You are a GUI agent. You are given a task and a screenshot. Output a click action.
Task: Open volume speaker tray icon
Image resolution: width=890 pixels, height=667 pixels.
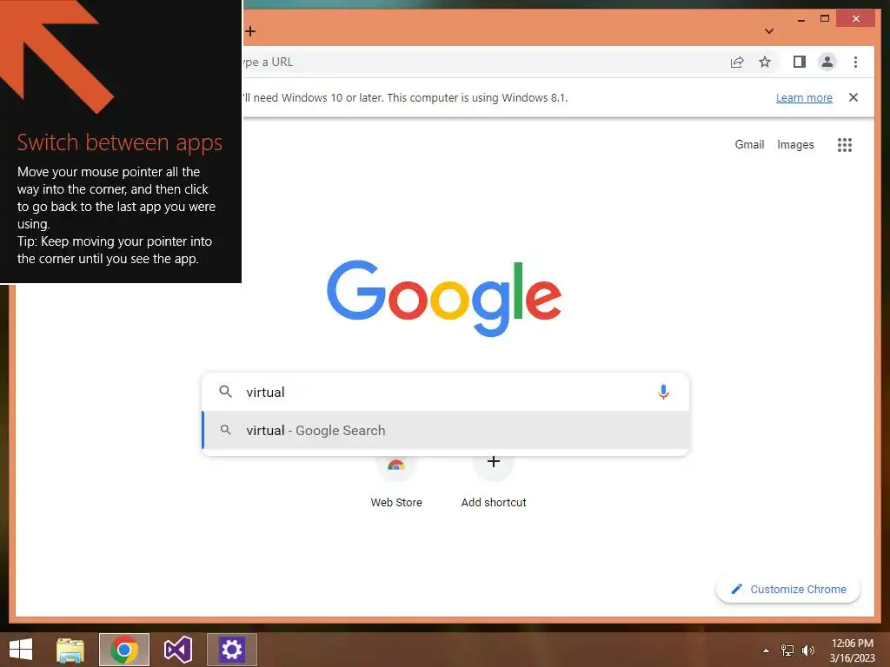(807, 650)
